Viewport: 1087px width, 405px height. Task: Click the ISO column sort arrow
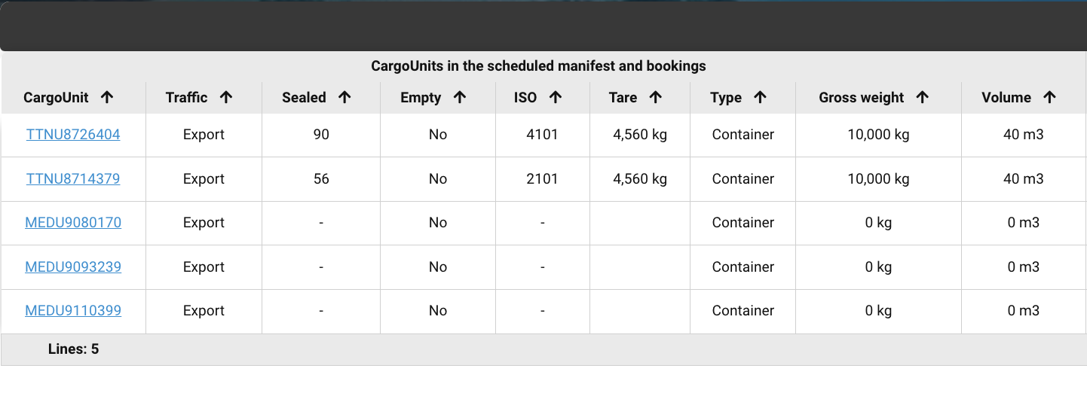click(x=556, y=97)
